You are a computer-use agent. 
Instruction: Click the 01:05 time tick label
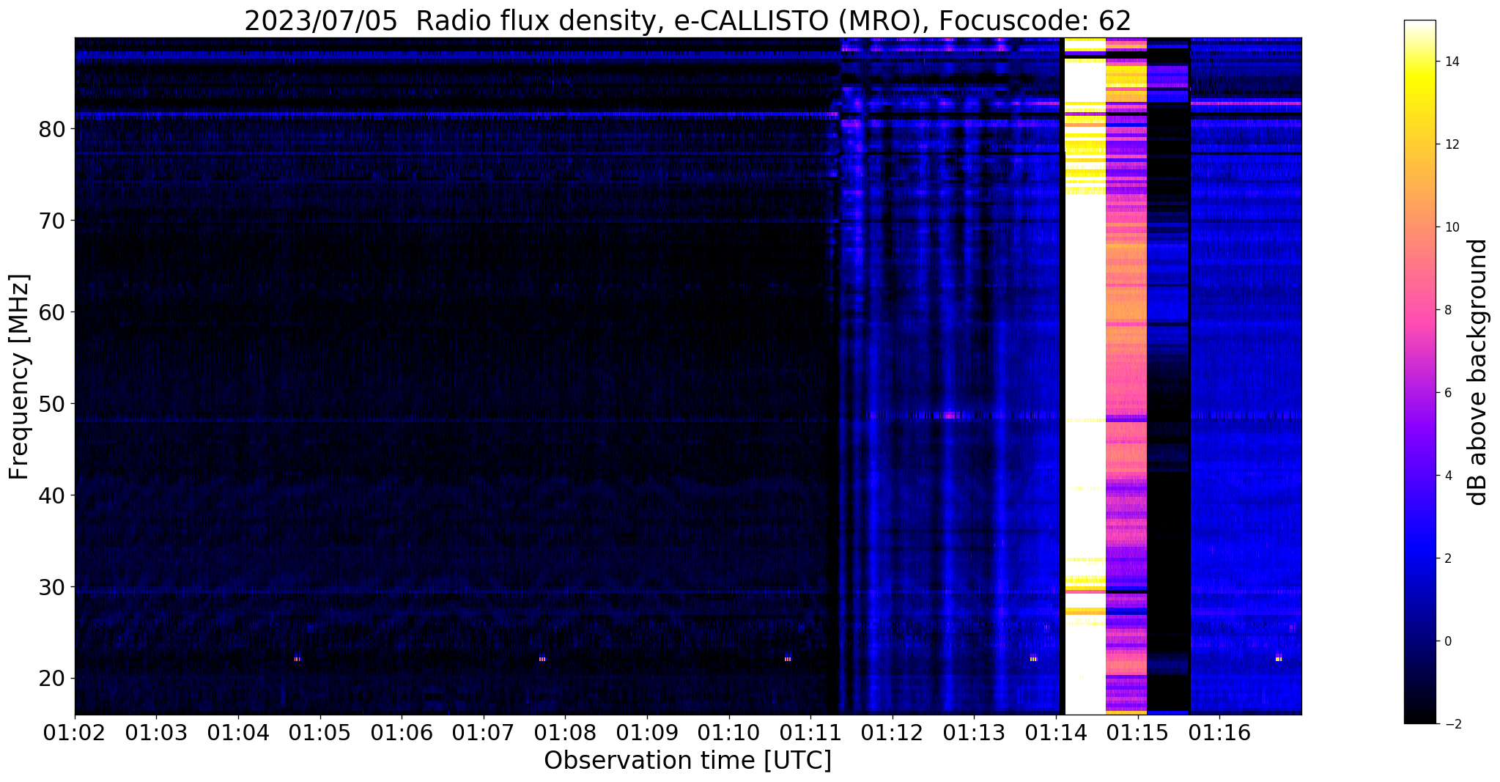pyautogui.click(x=319, y=732)
